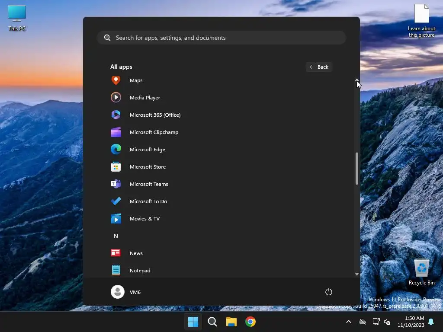Launch Media Player from its icon
The image size is (443, 332).
pyautogui.click(x=116, y=97)
